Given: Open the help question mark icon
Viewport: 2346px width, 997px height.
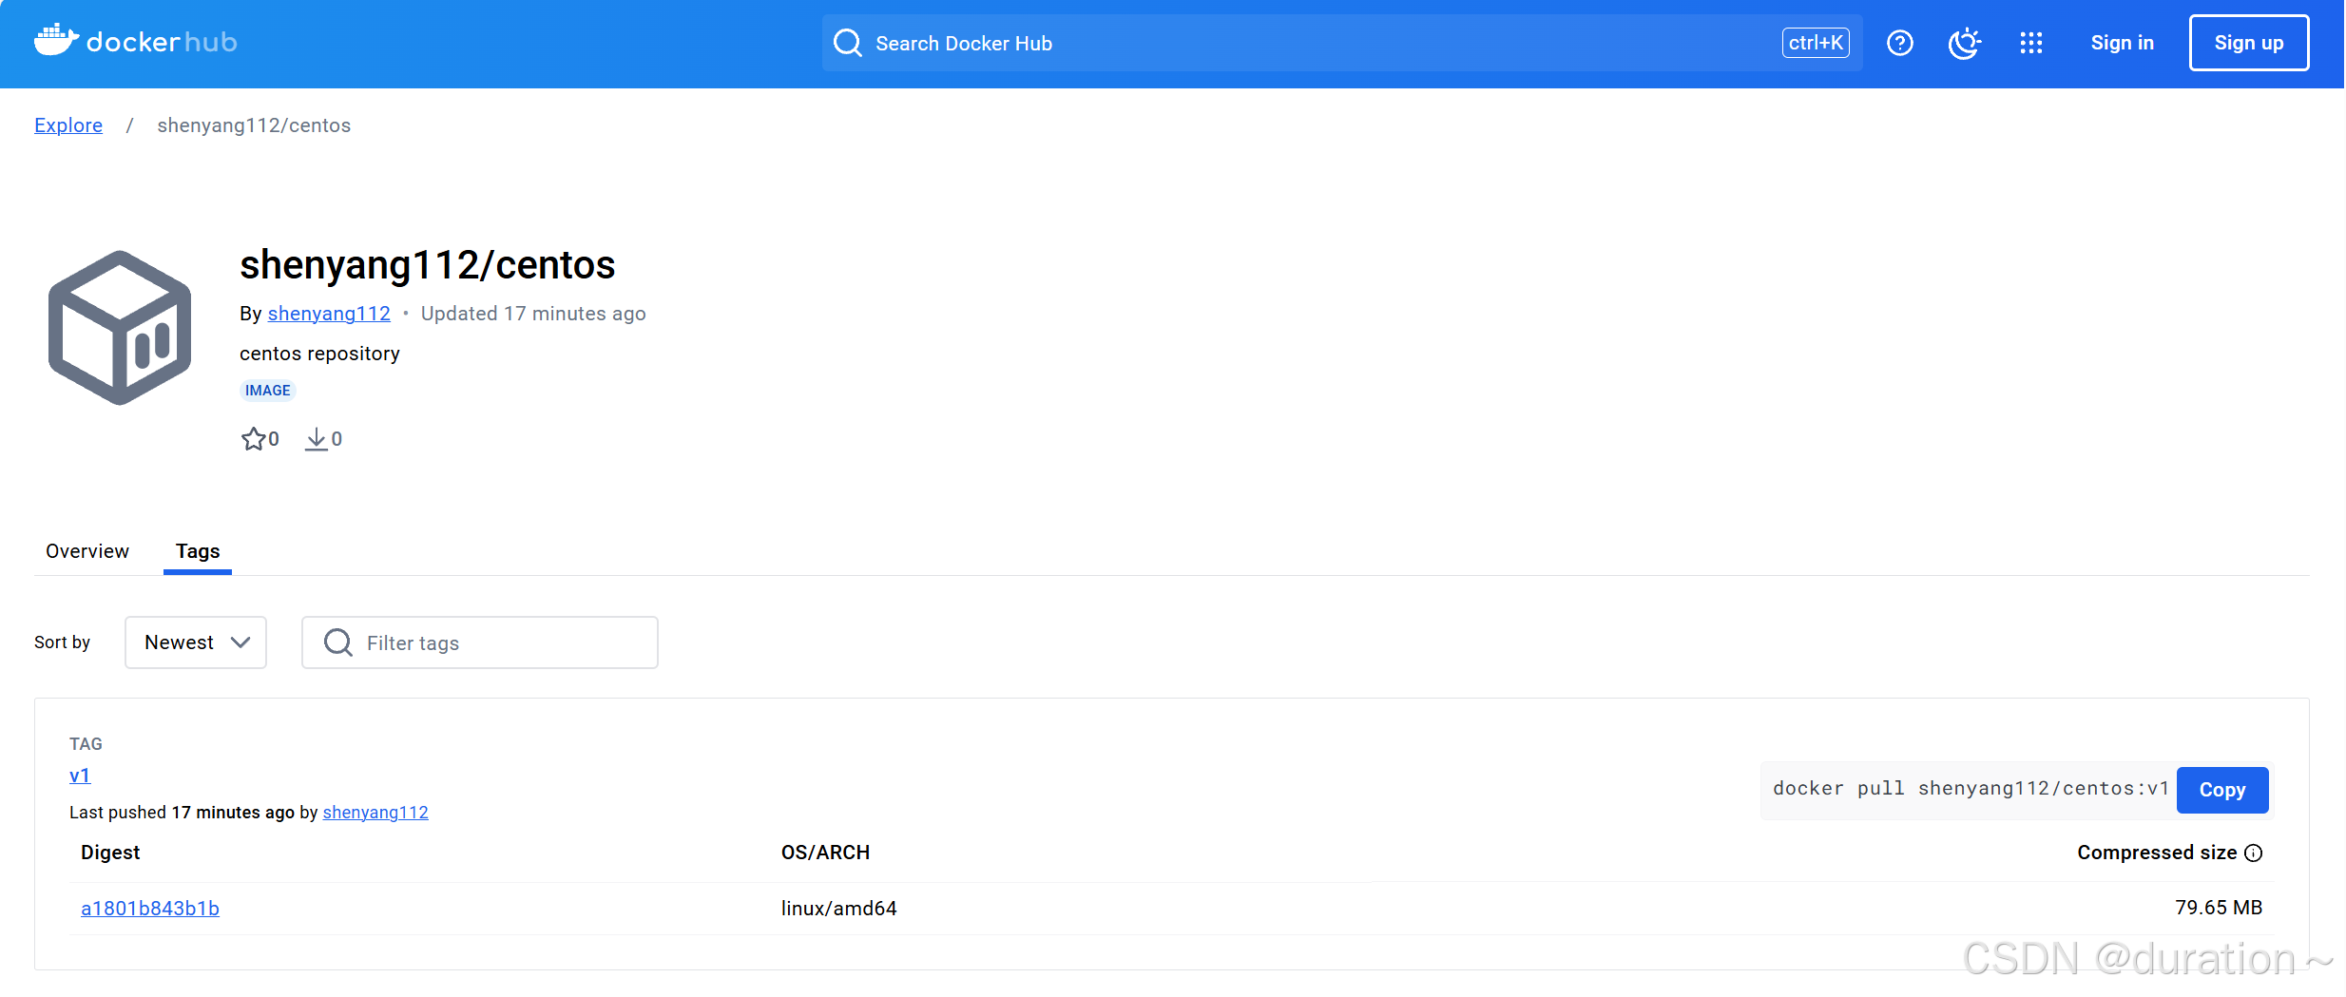Looking at the screenshot, I should 1900,43.
